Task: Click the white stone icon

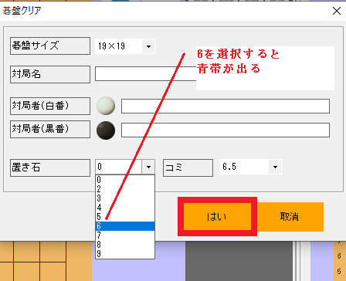Action: point(106,106)
